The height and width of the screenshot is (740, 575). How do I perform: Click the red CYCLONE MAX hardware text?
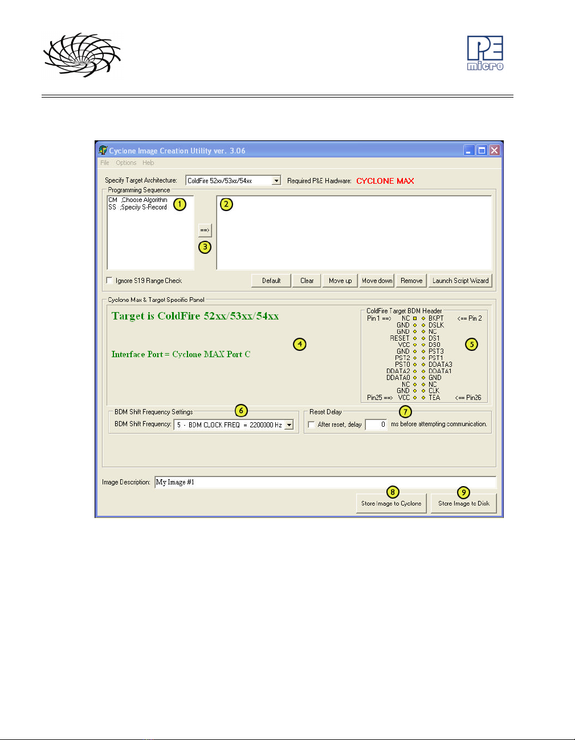point(385,181)
